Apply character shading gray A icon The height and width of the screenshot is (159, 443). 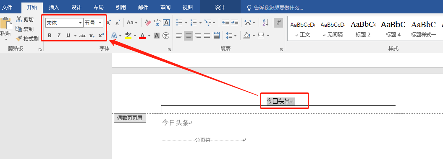click(x=157, y=36)
